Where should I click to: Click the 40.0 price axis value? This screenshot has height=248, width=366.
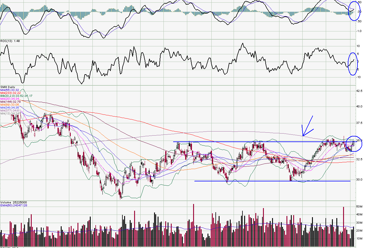tap(359, 107)
